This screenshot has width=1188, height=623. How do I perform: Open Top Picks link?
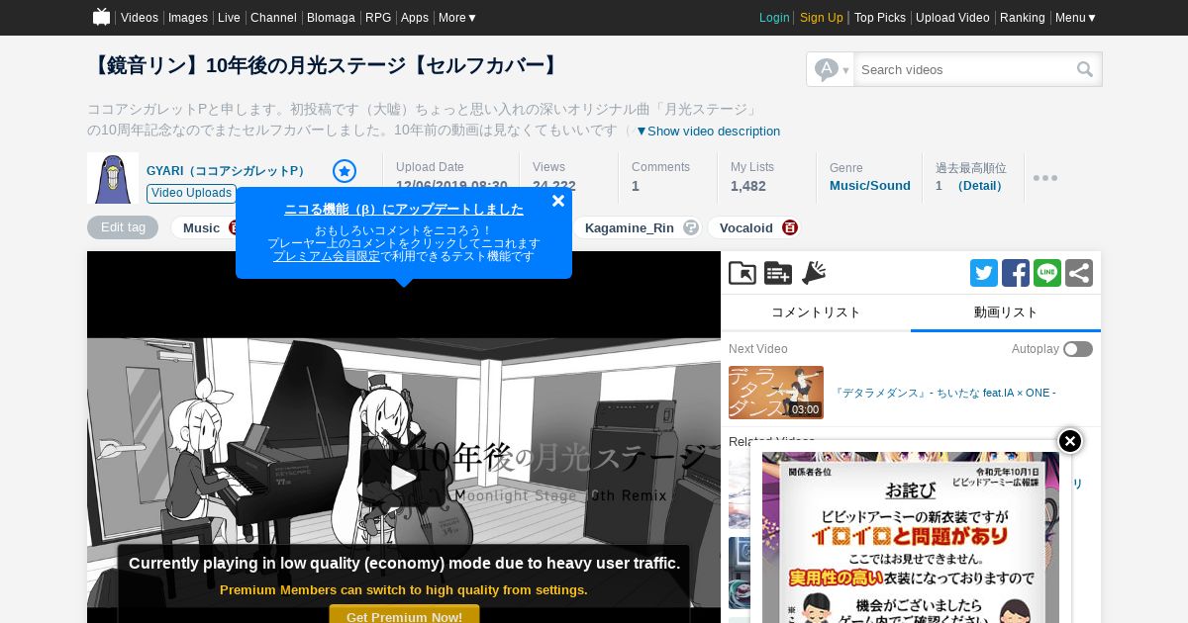pyautogui.click(x=880, y=18)
